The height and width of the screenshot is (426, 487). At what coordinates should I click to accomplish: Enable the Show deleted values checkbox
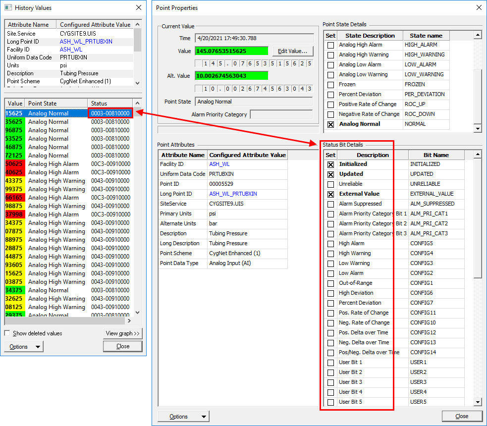pyautogui.click(x=7, y=333)
